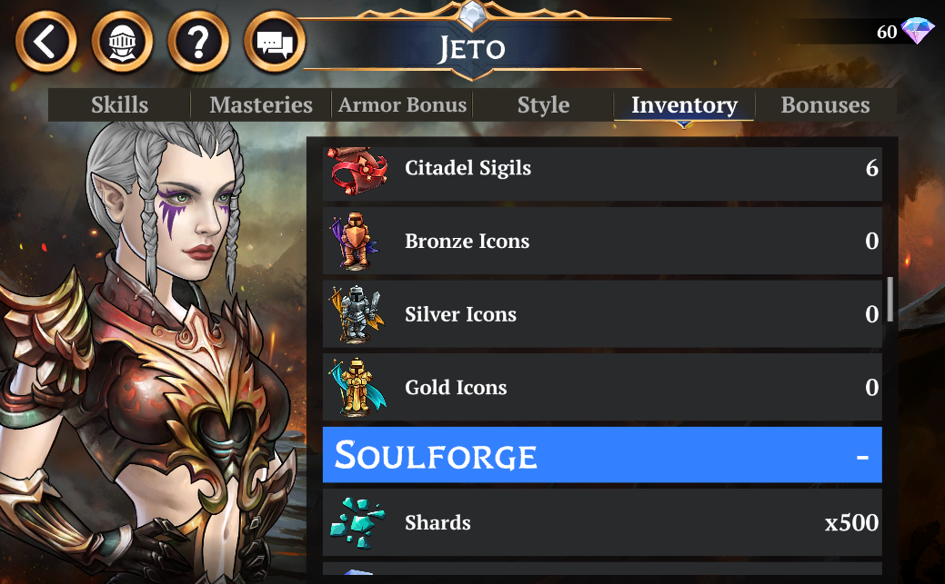
Task: Switch to the Style tab
Action: click(543, 104)
